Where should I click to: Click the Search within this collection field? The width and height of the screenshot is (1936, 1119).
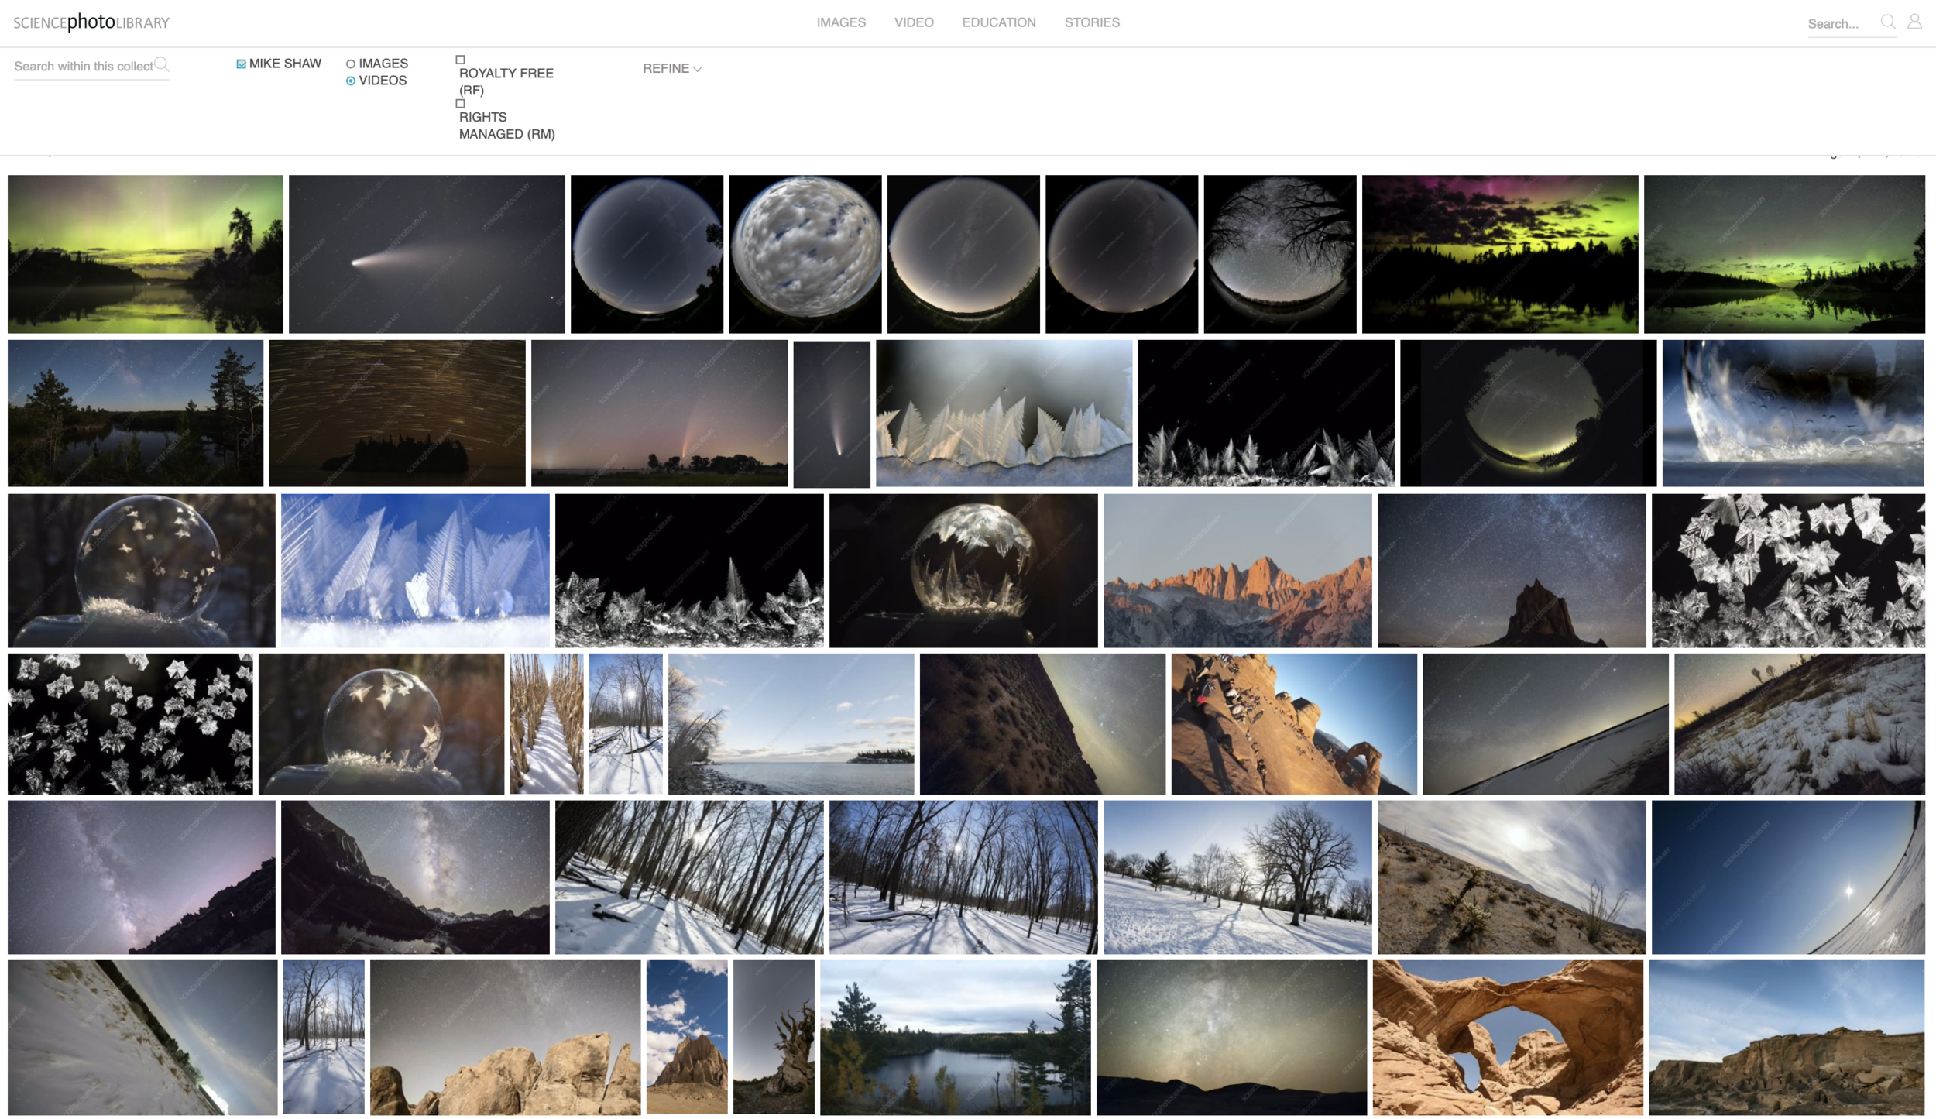tap(82, 67)
